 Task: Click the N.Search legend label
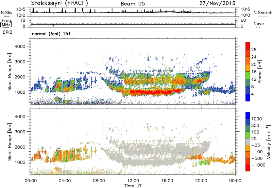262,13
